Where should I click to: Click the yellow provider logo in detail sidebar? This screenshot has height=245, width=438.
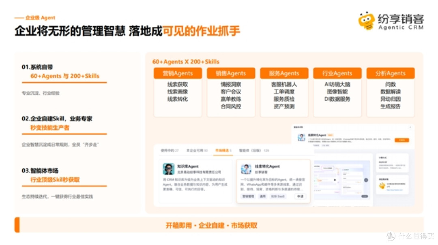point(382,185)
